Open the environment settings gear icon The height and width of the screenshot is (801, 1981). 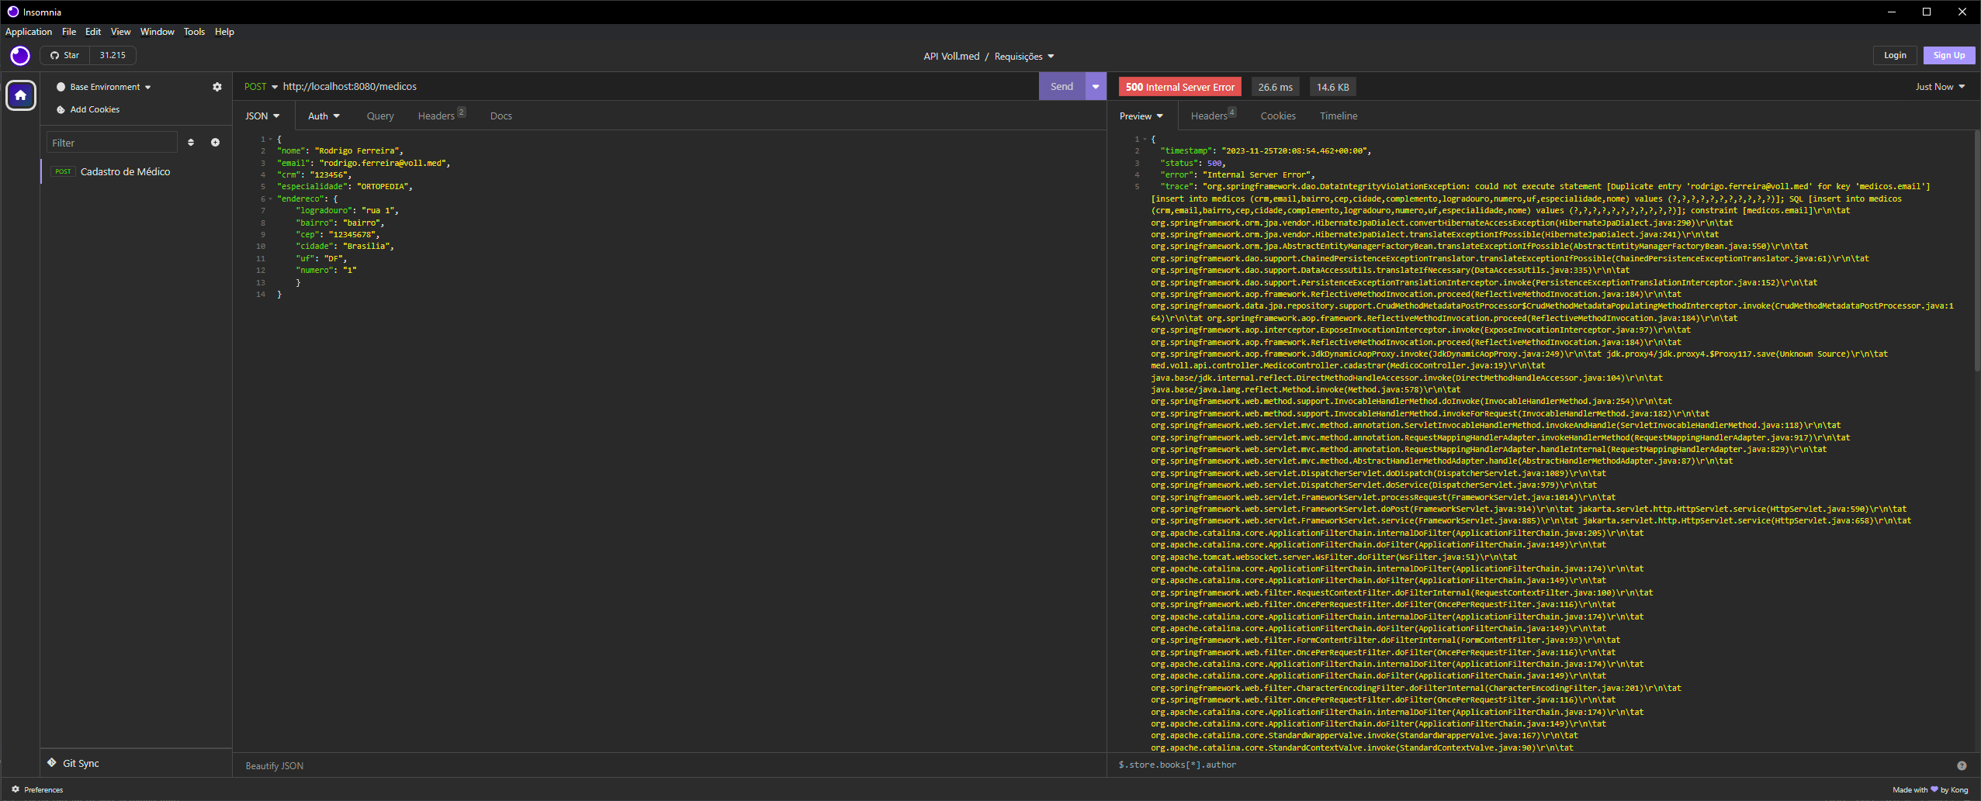[x=217, y=87]
